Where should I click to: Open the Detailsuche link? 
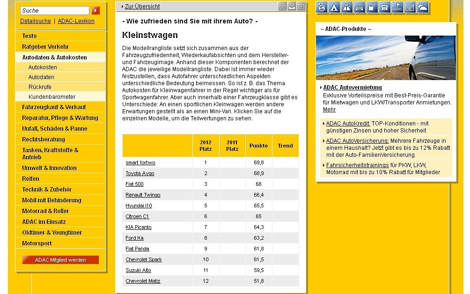point(36,21)
